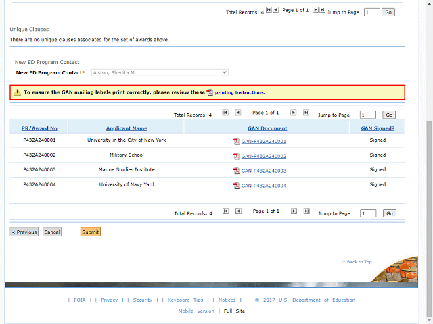Go to first page in top pager
433x324 pixels.
269,10
